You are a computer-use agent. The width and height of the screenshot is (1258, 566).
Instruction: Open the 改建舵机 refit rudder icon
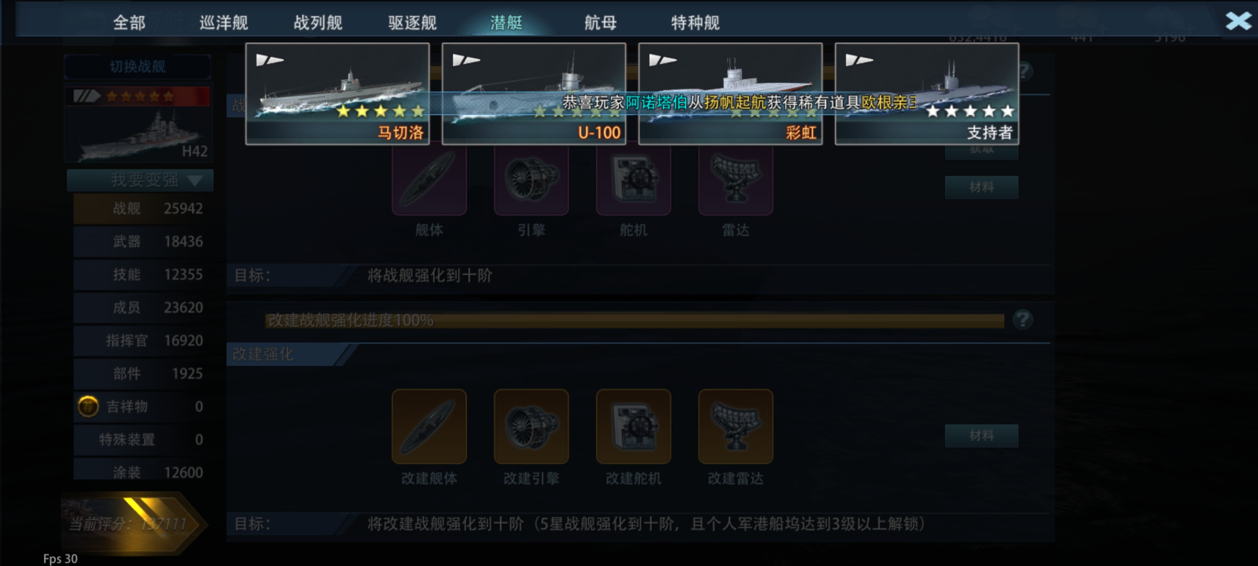(633, 426)
